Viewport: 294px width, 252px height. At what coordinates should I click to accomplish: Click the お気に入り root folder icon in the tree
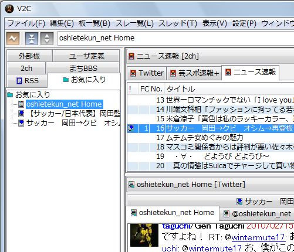pos(10,95)
